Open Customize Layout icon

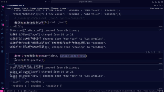tap(162, 2)
